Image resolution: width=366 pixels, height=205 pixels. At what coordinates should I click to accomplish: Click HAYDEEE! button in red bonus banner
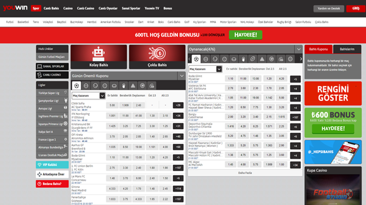pyautogui.click(x=245, y=35)
